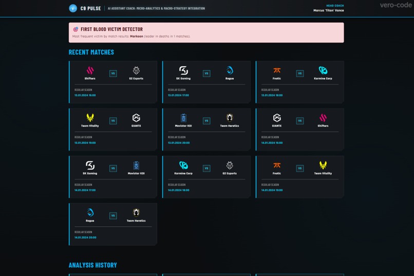Click date 13.01.2024 19:00
This screenshot has height=276, width=414.
(x=85, y=143)
